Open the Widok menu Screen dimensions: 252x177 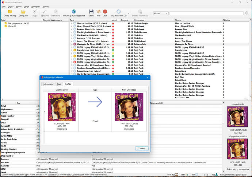19,7
